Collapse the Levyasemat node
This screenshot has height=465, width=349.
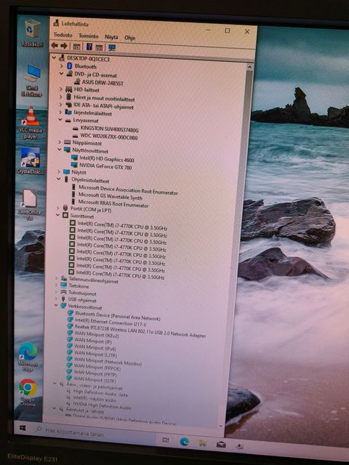[x=60, y=120]
